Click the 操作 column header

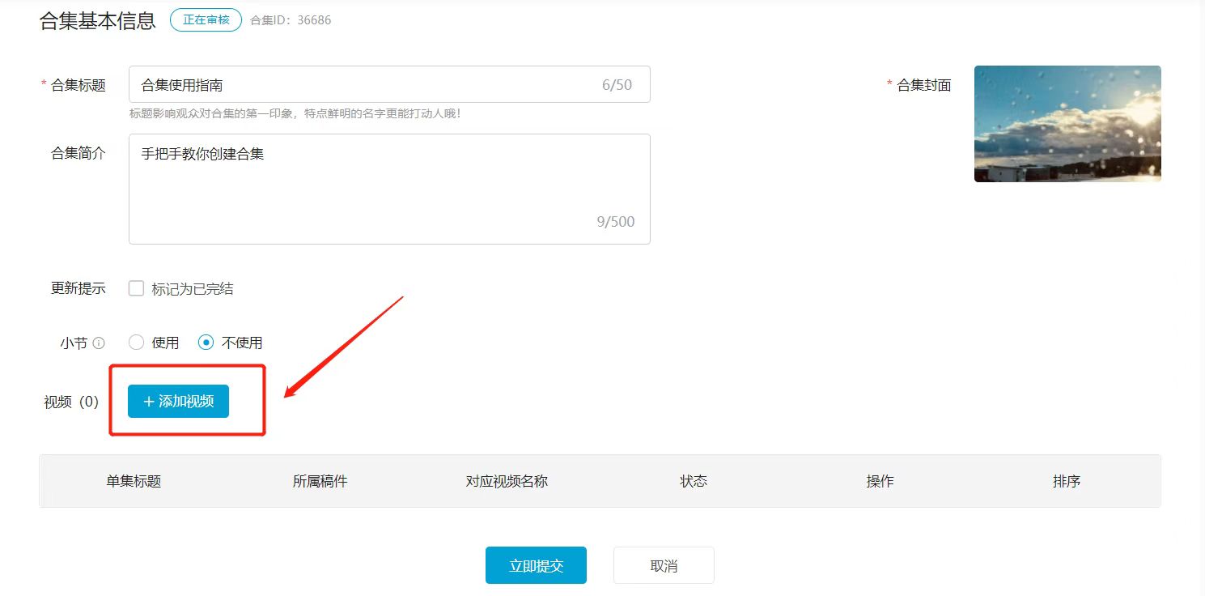(x=880, y=481)
